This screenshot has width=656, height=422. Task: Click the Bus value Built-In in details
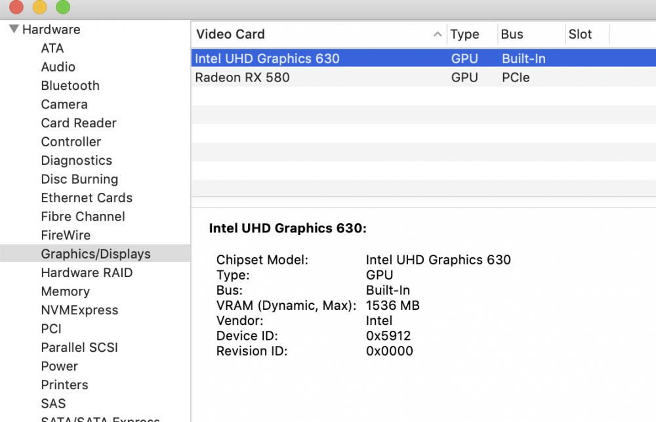(x=388, y=290)
